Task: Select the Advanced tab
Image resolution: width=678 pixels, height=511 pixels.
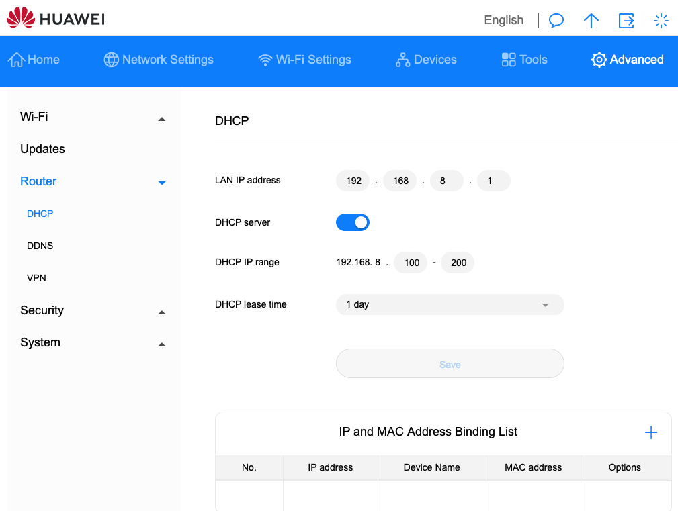Action: tap(628, 60)
